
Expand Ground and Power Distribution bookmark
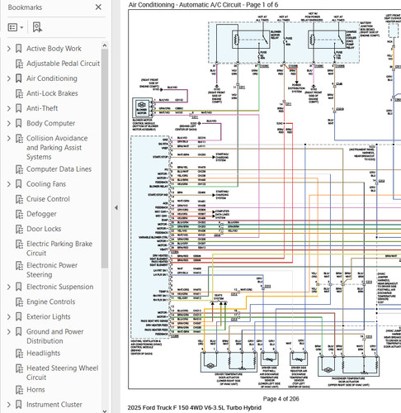click(9, 331)
